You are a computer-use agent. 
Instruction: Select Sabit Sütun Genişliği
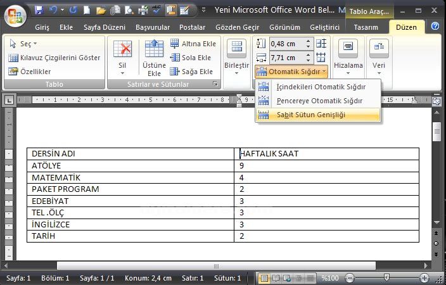318,115
